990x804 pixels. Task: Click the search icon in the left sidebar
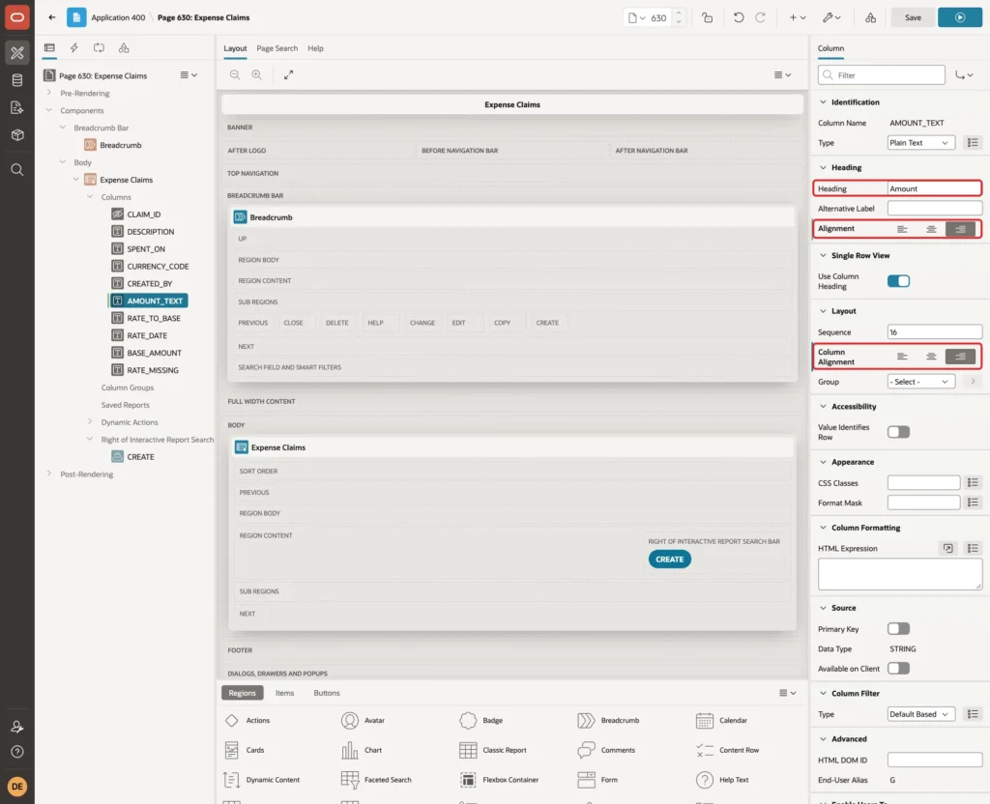[x=17, y=170]
